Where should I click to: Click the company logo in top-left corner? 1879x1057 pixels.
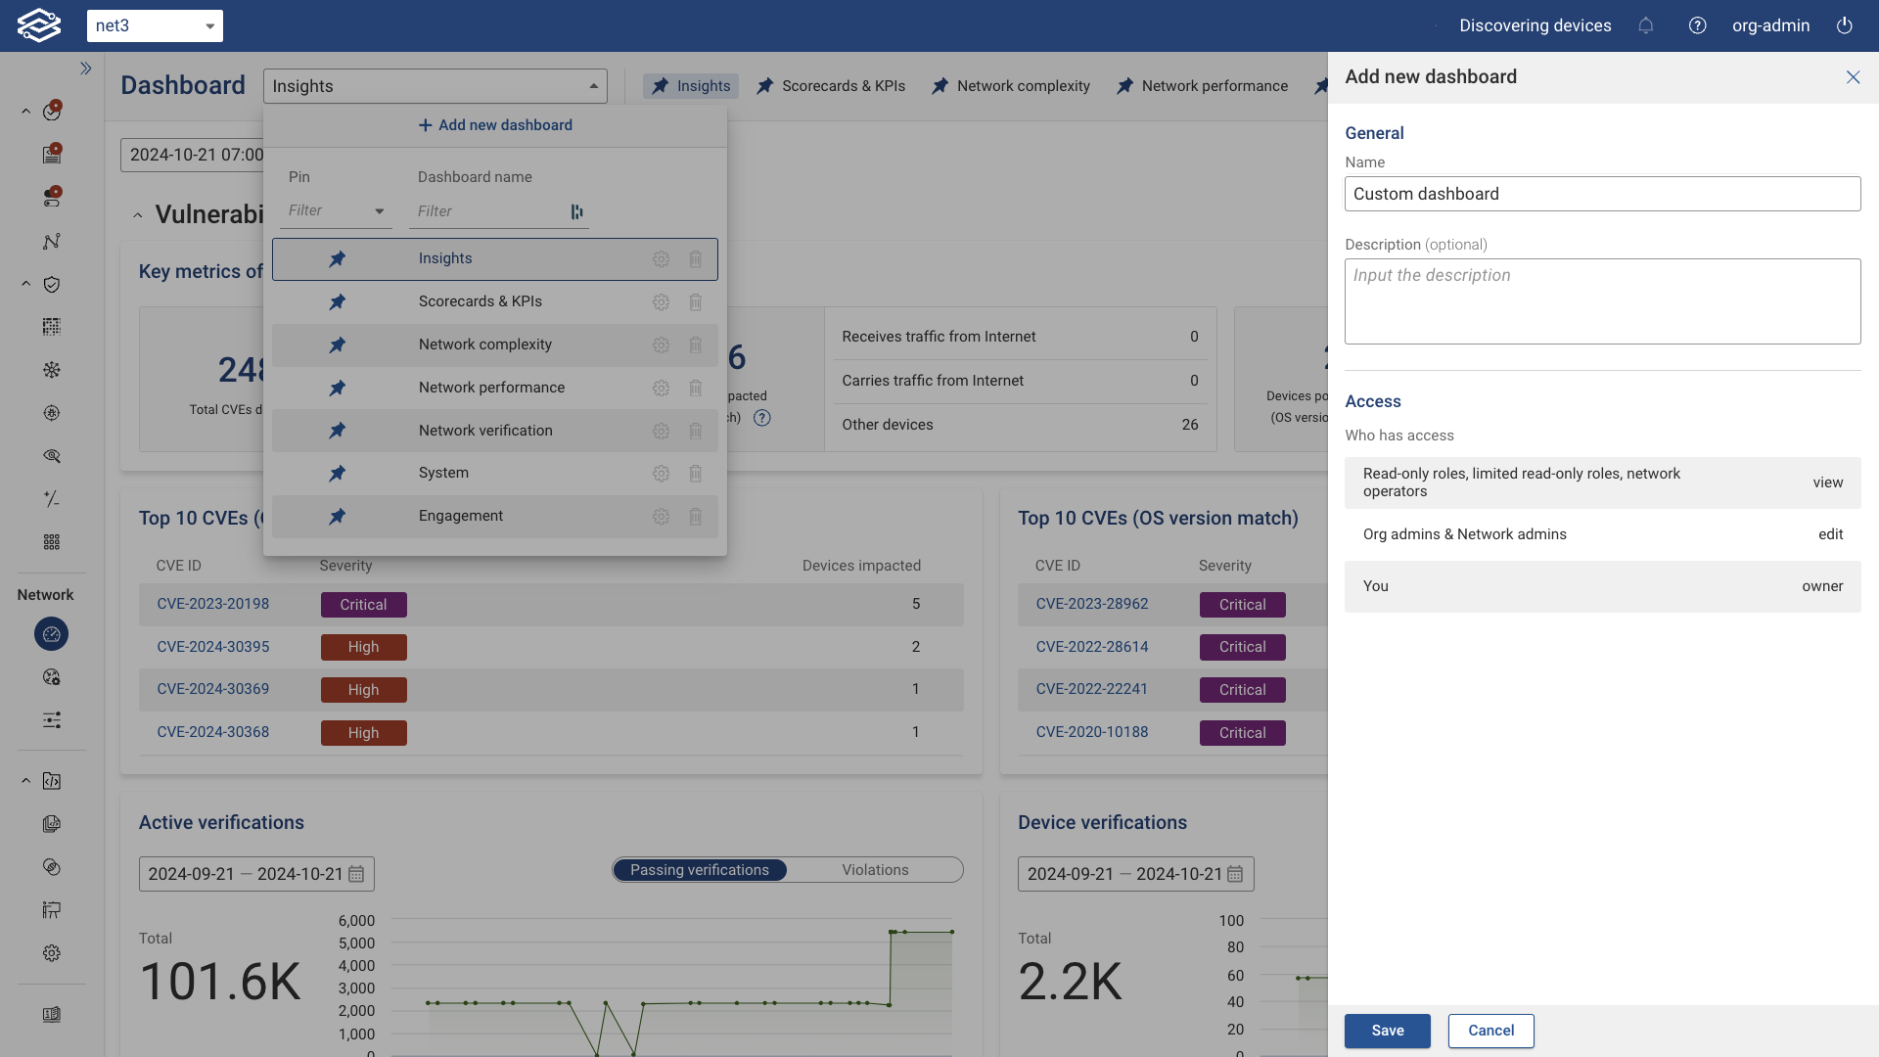click(x=40, y=25)
